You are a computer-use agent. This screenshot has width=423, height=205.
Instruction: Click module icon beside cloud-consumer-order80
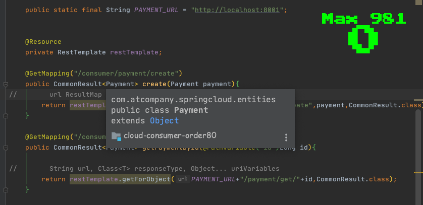click(x=116, y=136)
